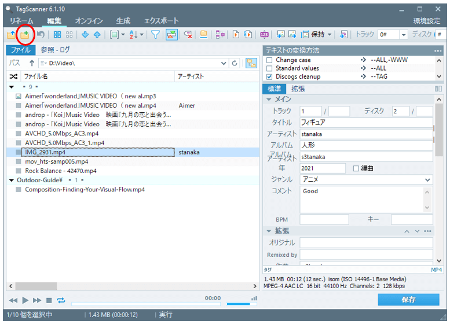Screen dimensions: 450x324
Task: Click the filter funnel icon
Action: point(156,35)
